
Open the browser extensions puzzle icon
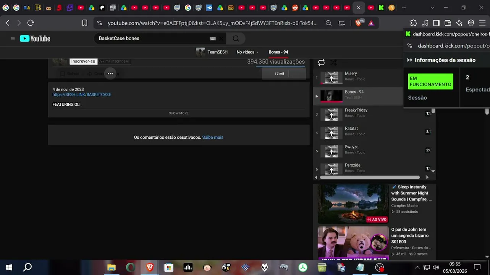[414, 23]
